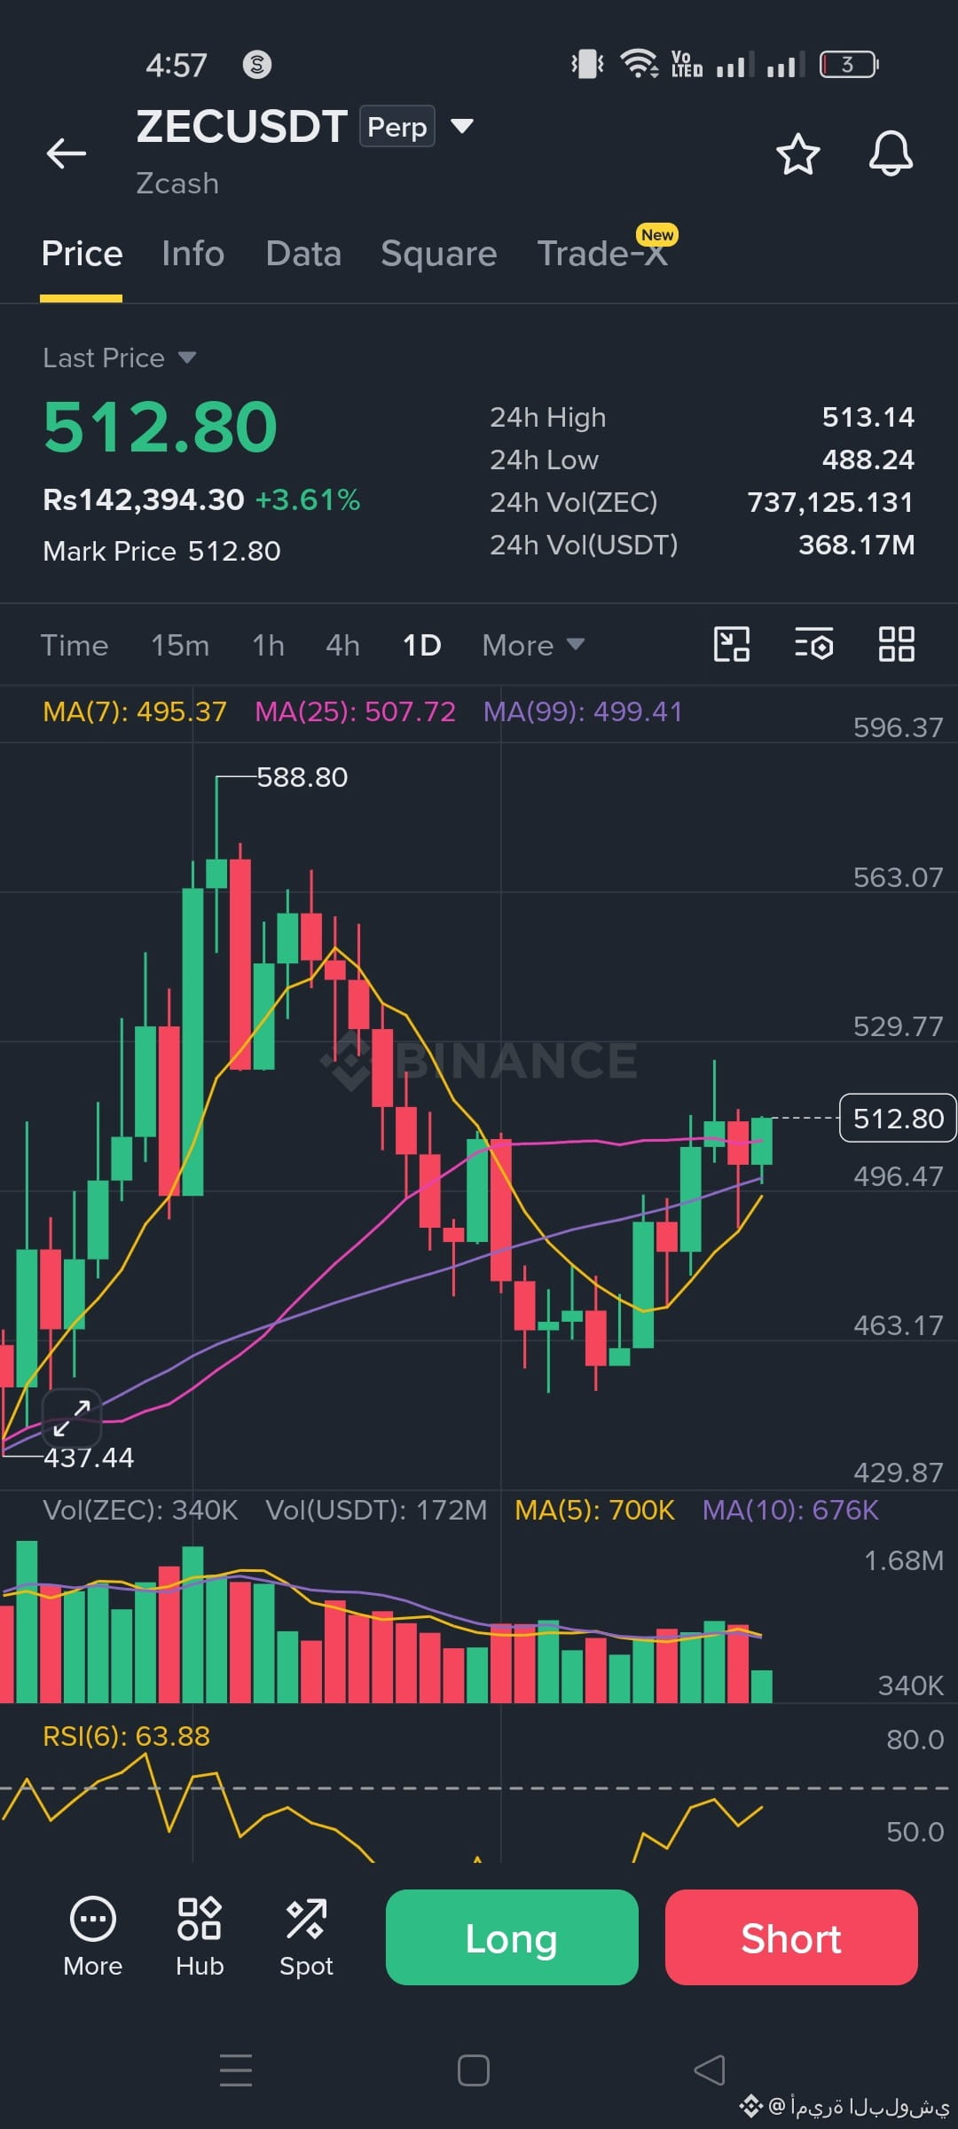
Task: Open chart drawing tools icon
Action: (732, 644)
